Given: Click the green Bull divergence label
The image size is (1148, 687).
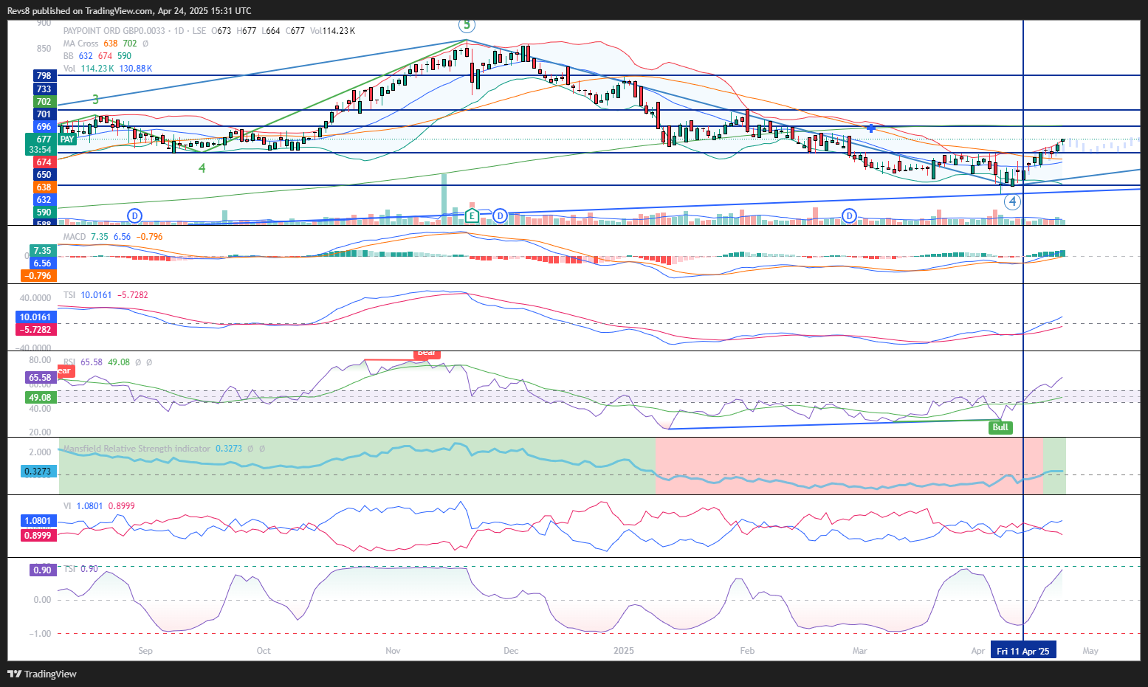Looking at the screenshot, I should tap(1000, 427).
